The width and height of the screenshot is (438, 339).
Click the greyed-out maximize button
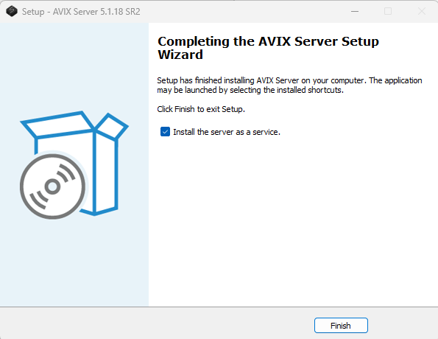[x=388, y=12]
